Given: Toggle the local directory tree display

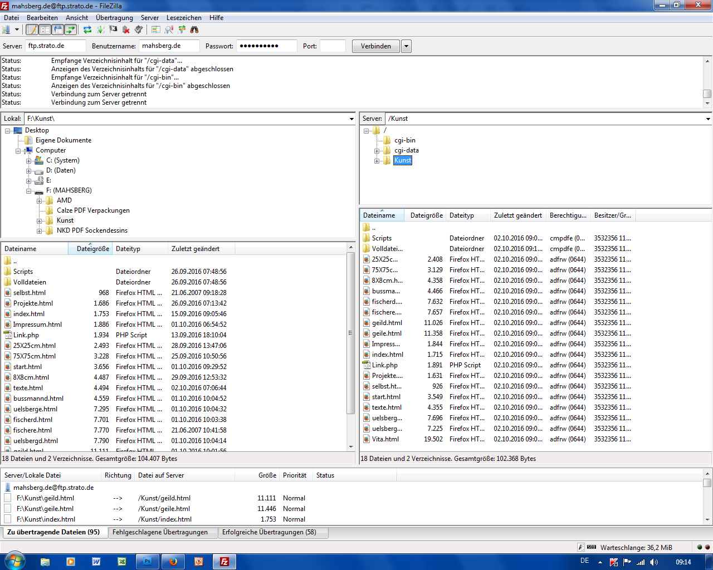Looking at the screenshot, I should [45, 30].
